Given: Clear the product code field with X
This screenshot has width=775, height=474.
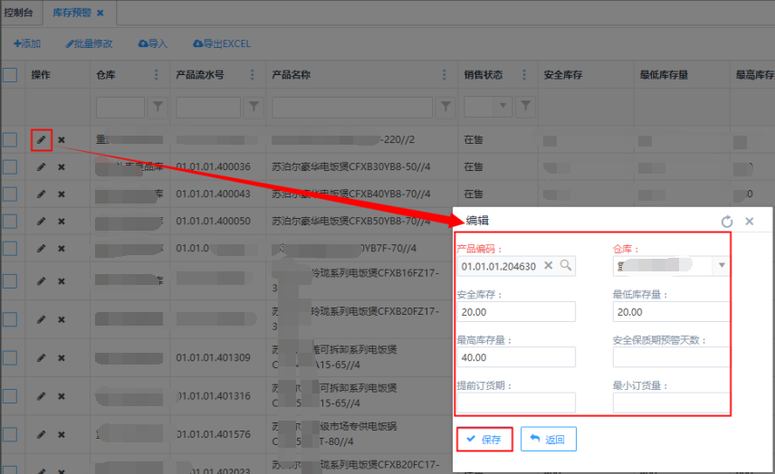Looking at the screenshot, I should coord(548,266).
